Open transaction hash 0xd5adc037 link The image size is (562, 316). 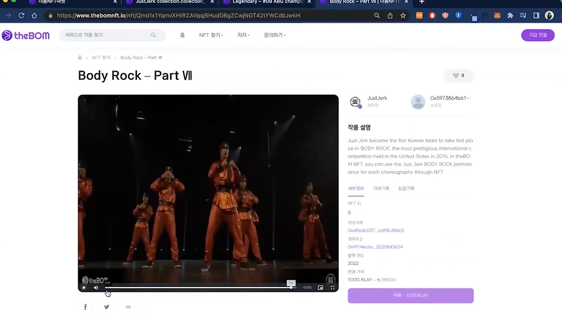[376, 231]
